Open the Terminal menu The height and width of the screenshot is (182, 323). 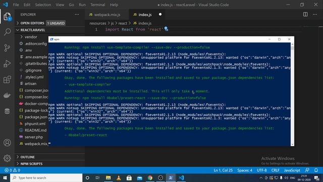(97, 5)
